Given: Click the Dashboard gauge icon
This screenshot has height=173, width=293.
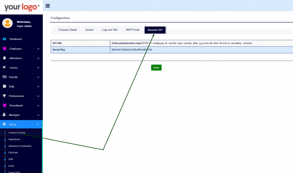Looking at the screenshot, I should click(4, 39).
